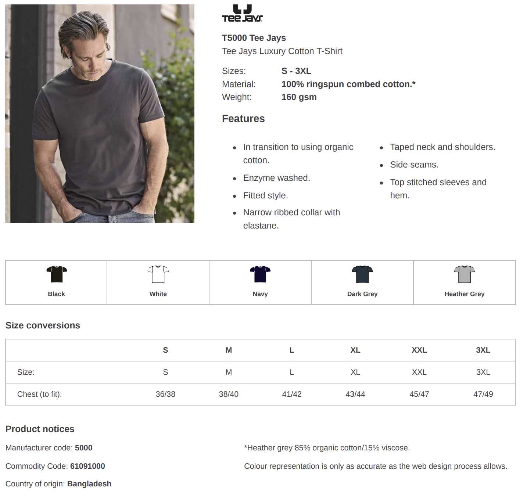Choose the Navy t-shirt colour icon
The image size is (527, 504).
click(260, 274)
